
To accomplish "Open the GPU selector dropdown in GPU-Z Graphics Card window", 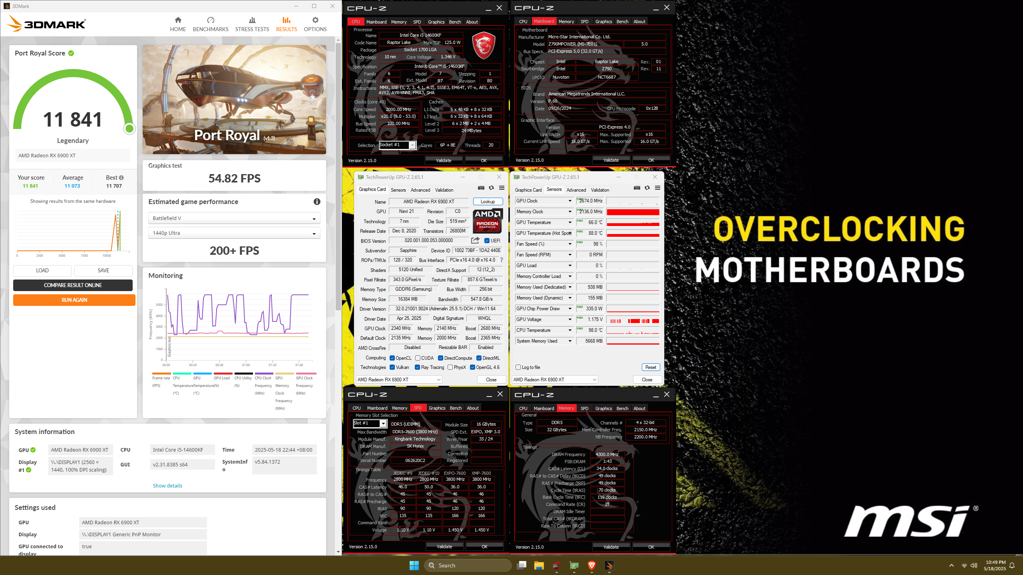I will click(x=399, y=380).
